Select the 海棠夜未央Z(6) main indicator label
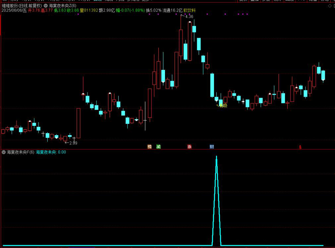The width and height of the screenshot is (335, 248). tap(62, 6)
